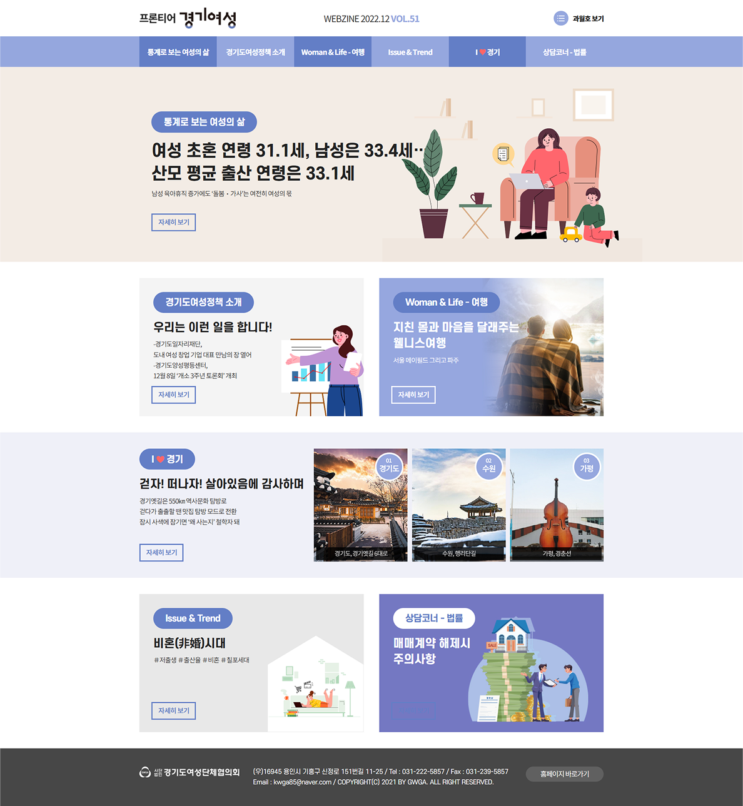Click the 03 가평 circle badge

pos(587,466)
